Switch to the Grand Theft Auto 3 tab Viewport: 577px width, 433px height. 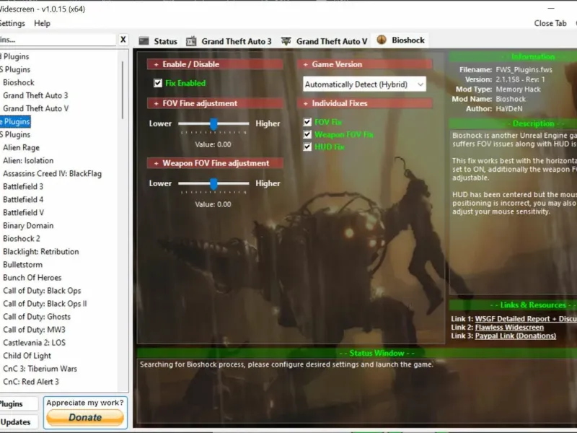[229, 41]
